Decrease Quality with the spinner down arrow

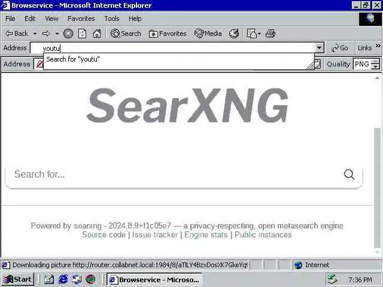(x=375, y=66)
